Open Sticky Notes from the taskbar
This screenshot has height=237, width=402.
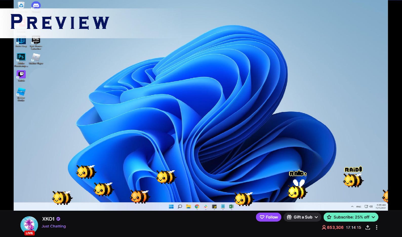214,207
